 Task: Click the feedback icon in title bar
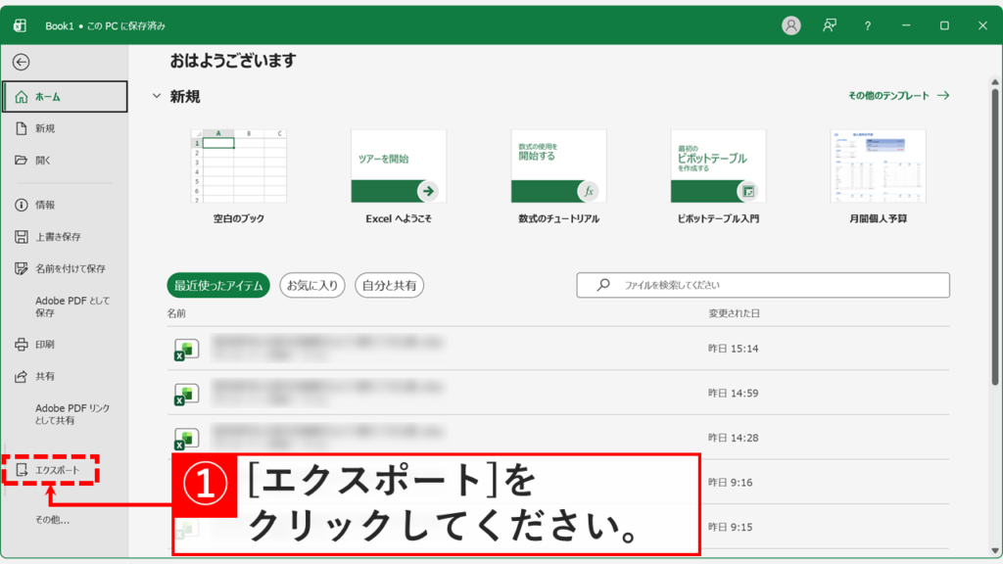[x=830, y=25]
